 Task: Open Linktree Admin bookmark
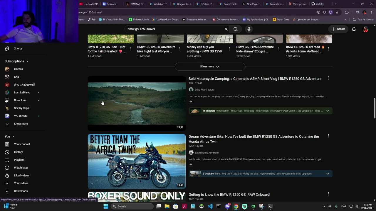(139, 20)
